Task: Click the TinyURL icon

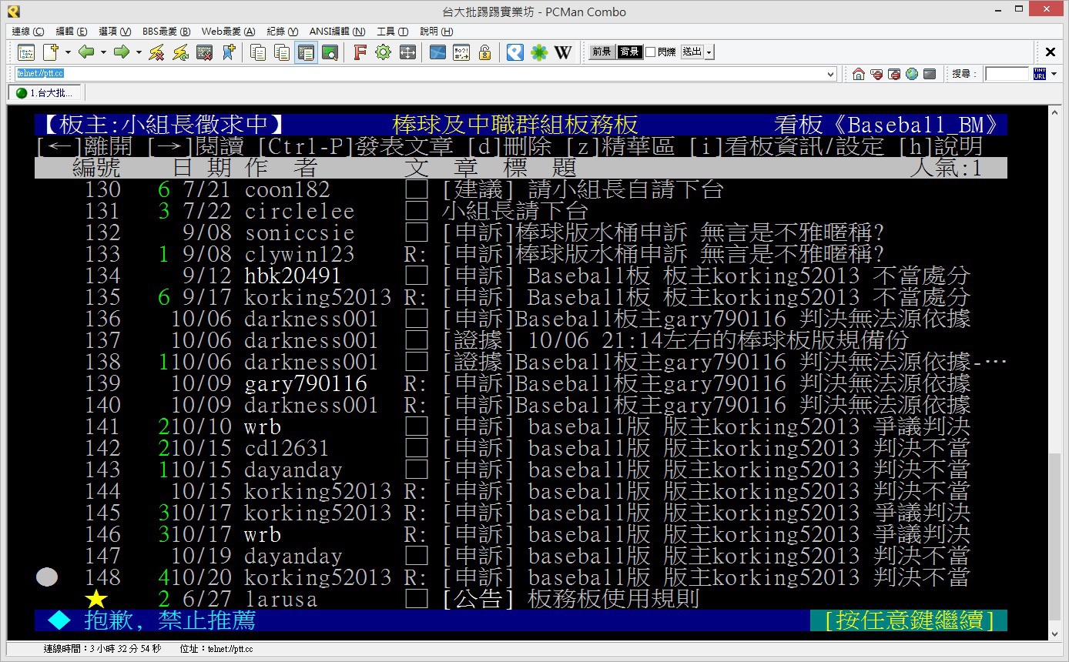Action: pos(1040,74)
